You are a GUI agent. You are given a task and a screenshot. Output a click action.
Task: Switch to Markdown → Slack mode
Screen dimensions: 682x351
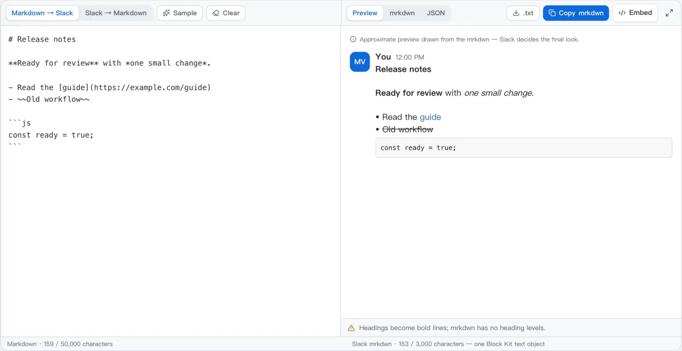tap(42, 13)
